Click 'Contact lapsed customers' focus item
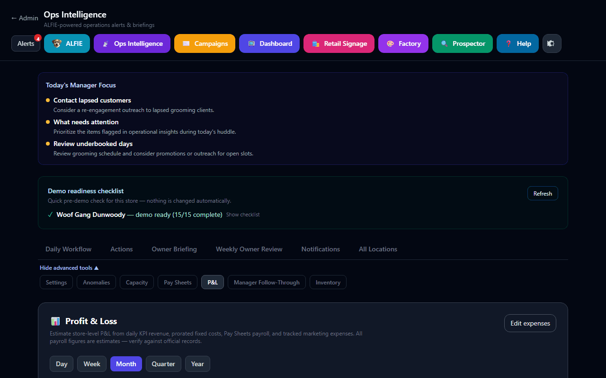Image resolution: width=606 pixels, height=378 pixels. 92,100
